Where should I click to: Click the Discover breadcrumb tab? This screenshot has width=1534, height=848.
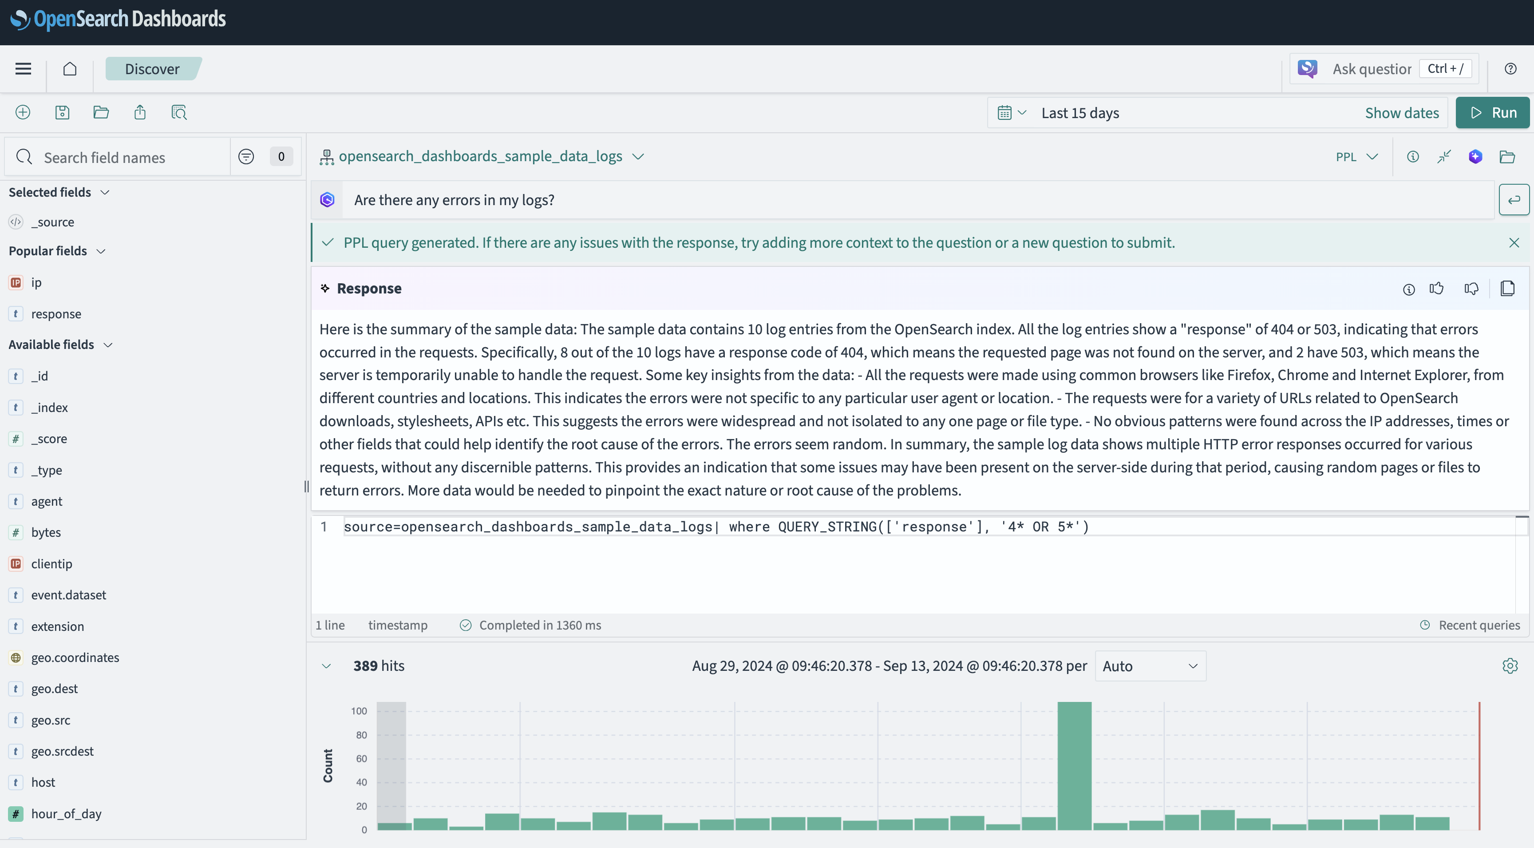coord(152,69)
